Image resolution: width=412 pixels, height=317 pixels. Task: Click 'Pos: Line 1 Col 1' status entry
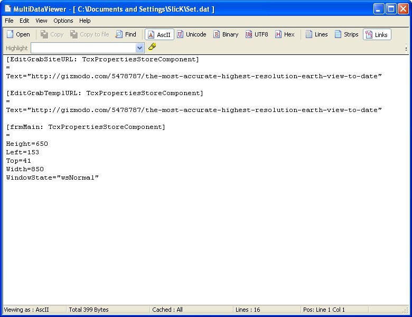324,310
